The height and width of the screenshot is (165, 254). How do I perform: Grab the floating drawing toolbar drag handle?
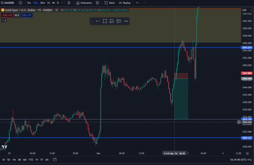92,21
